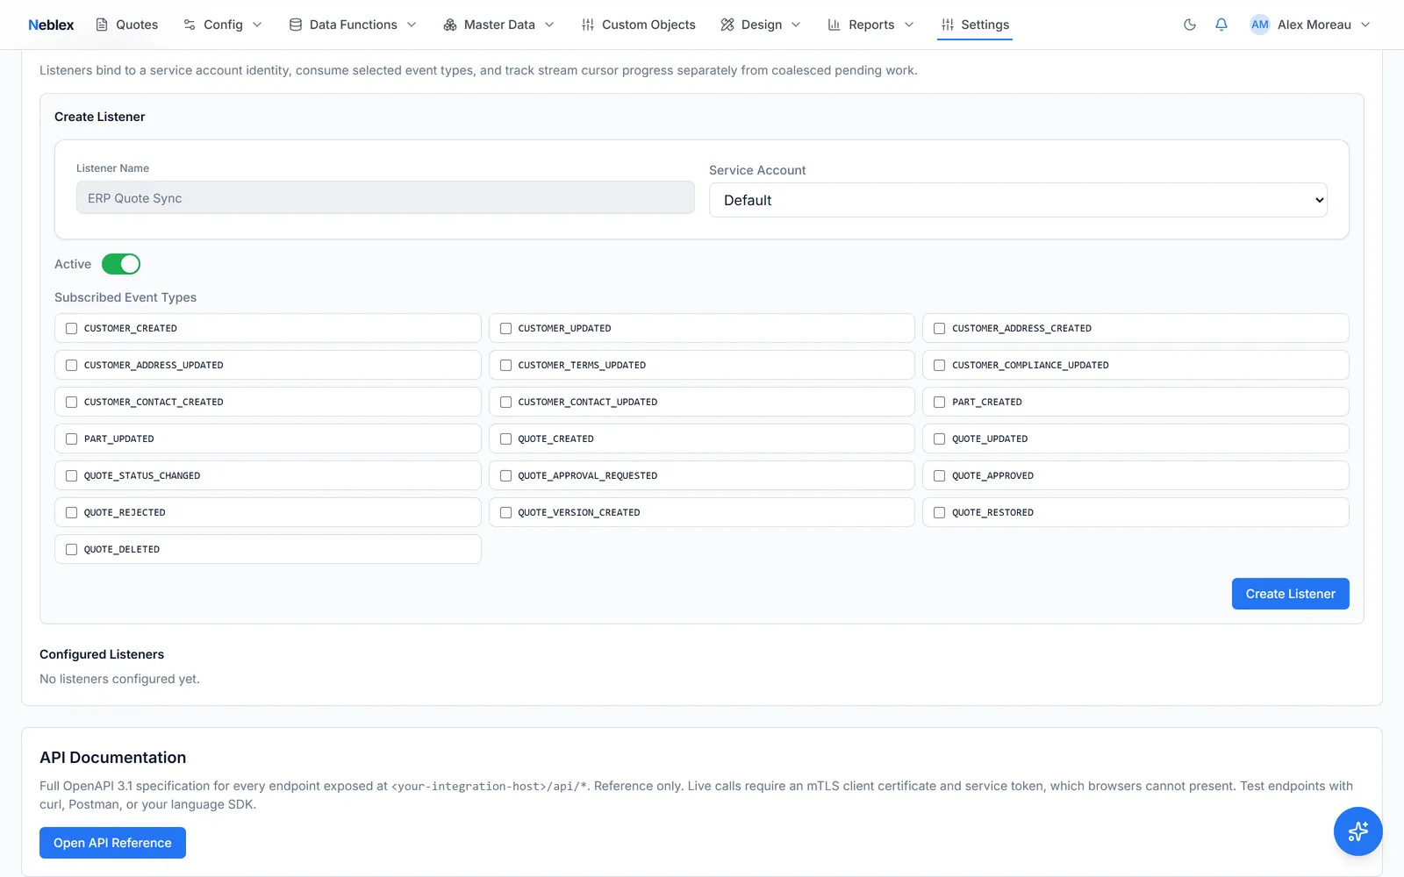Check the CUSTOMER_ADDRESS_CREATED event
Viewport: 1404px width, 877px height.
tap(940, 328)
